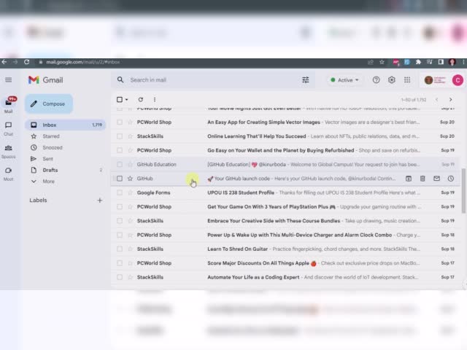Go to newer emails page arrow

pos(436,99)
